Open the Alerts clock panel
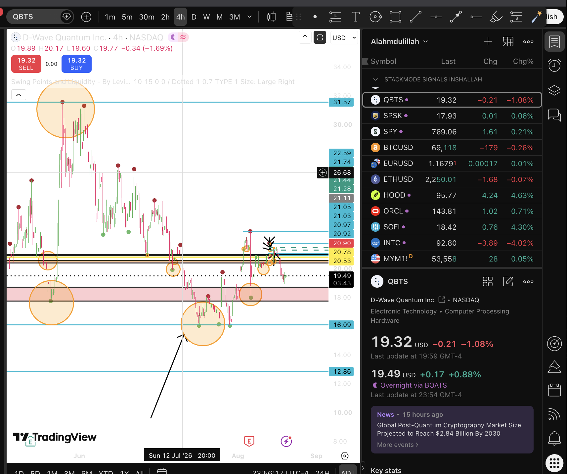Screen dimensions: 567x474 (x=554, y=66)
